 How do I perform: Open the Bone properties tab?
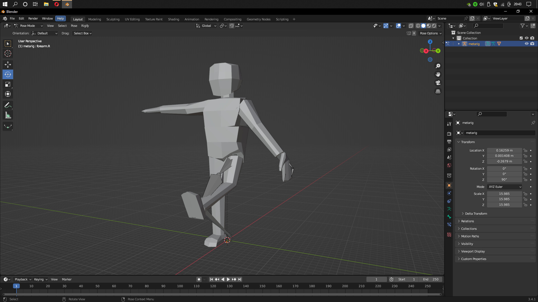(449, 217)
